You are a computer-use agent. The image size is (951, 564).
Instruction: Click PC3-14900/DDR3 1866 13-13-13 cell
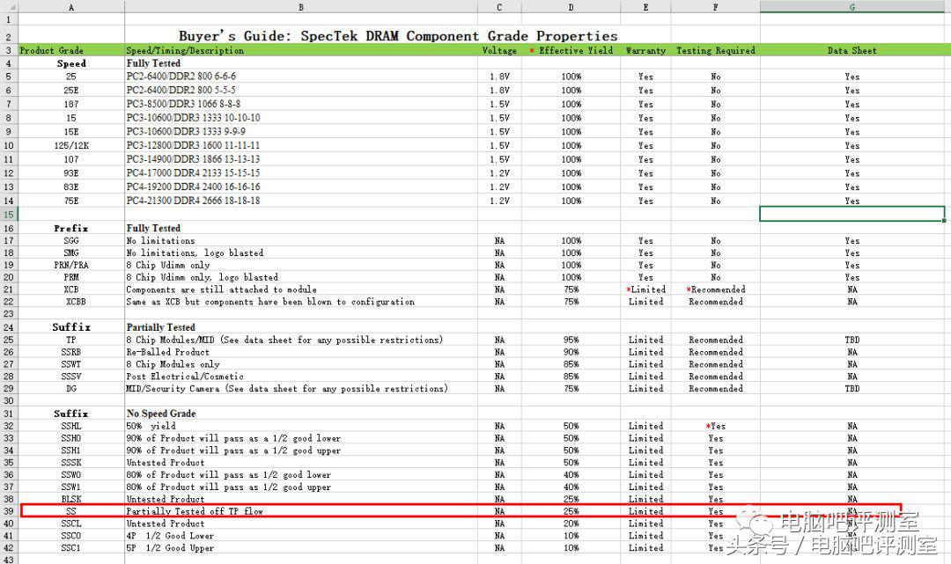click(x=301, y=159)
